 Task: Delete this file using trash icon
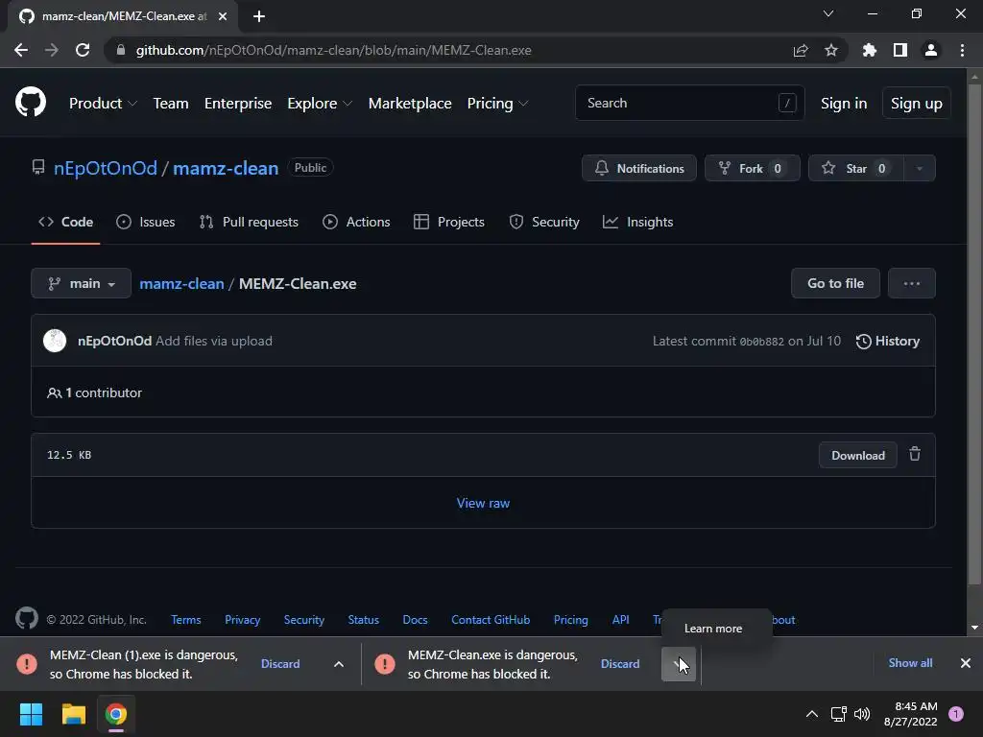(915, 454)
